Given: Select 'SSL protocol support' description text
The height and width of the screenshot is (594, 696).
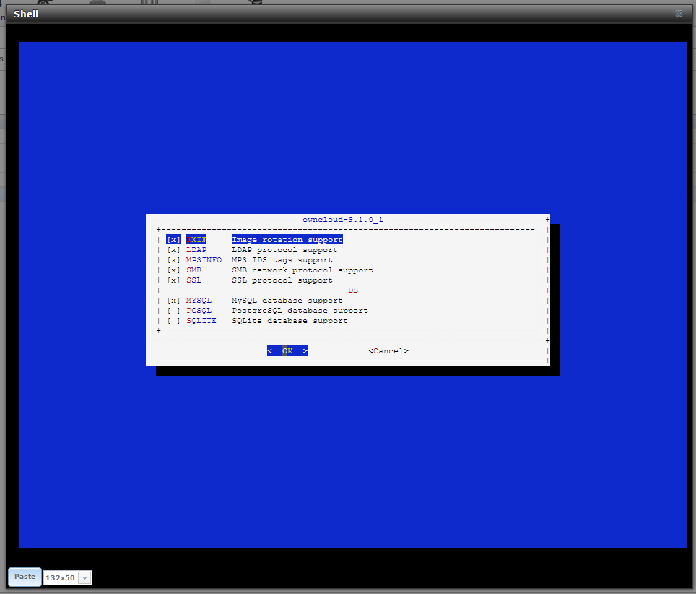Looking at the screenshot, I should (282, 280).
